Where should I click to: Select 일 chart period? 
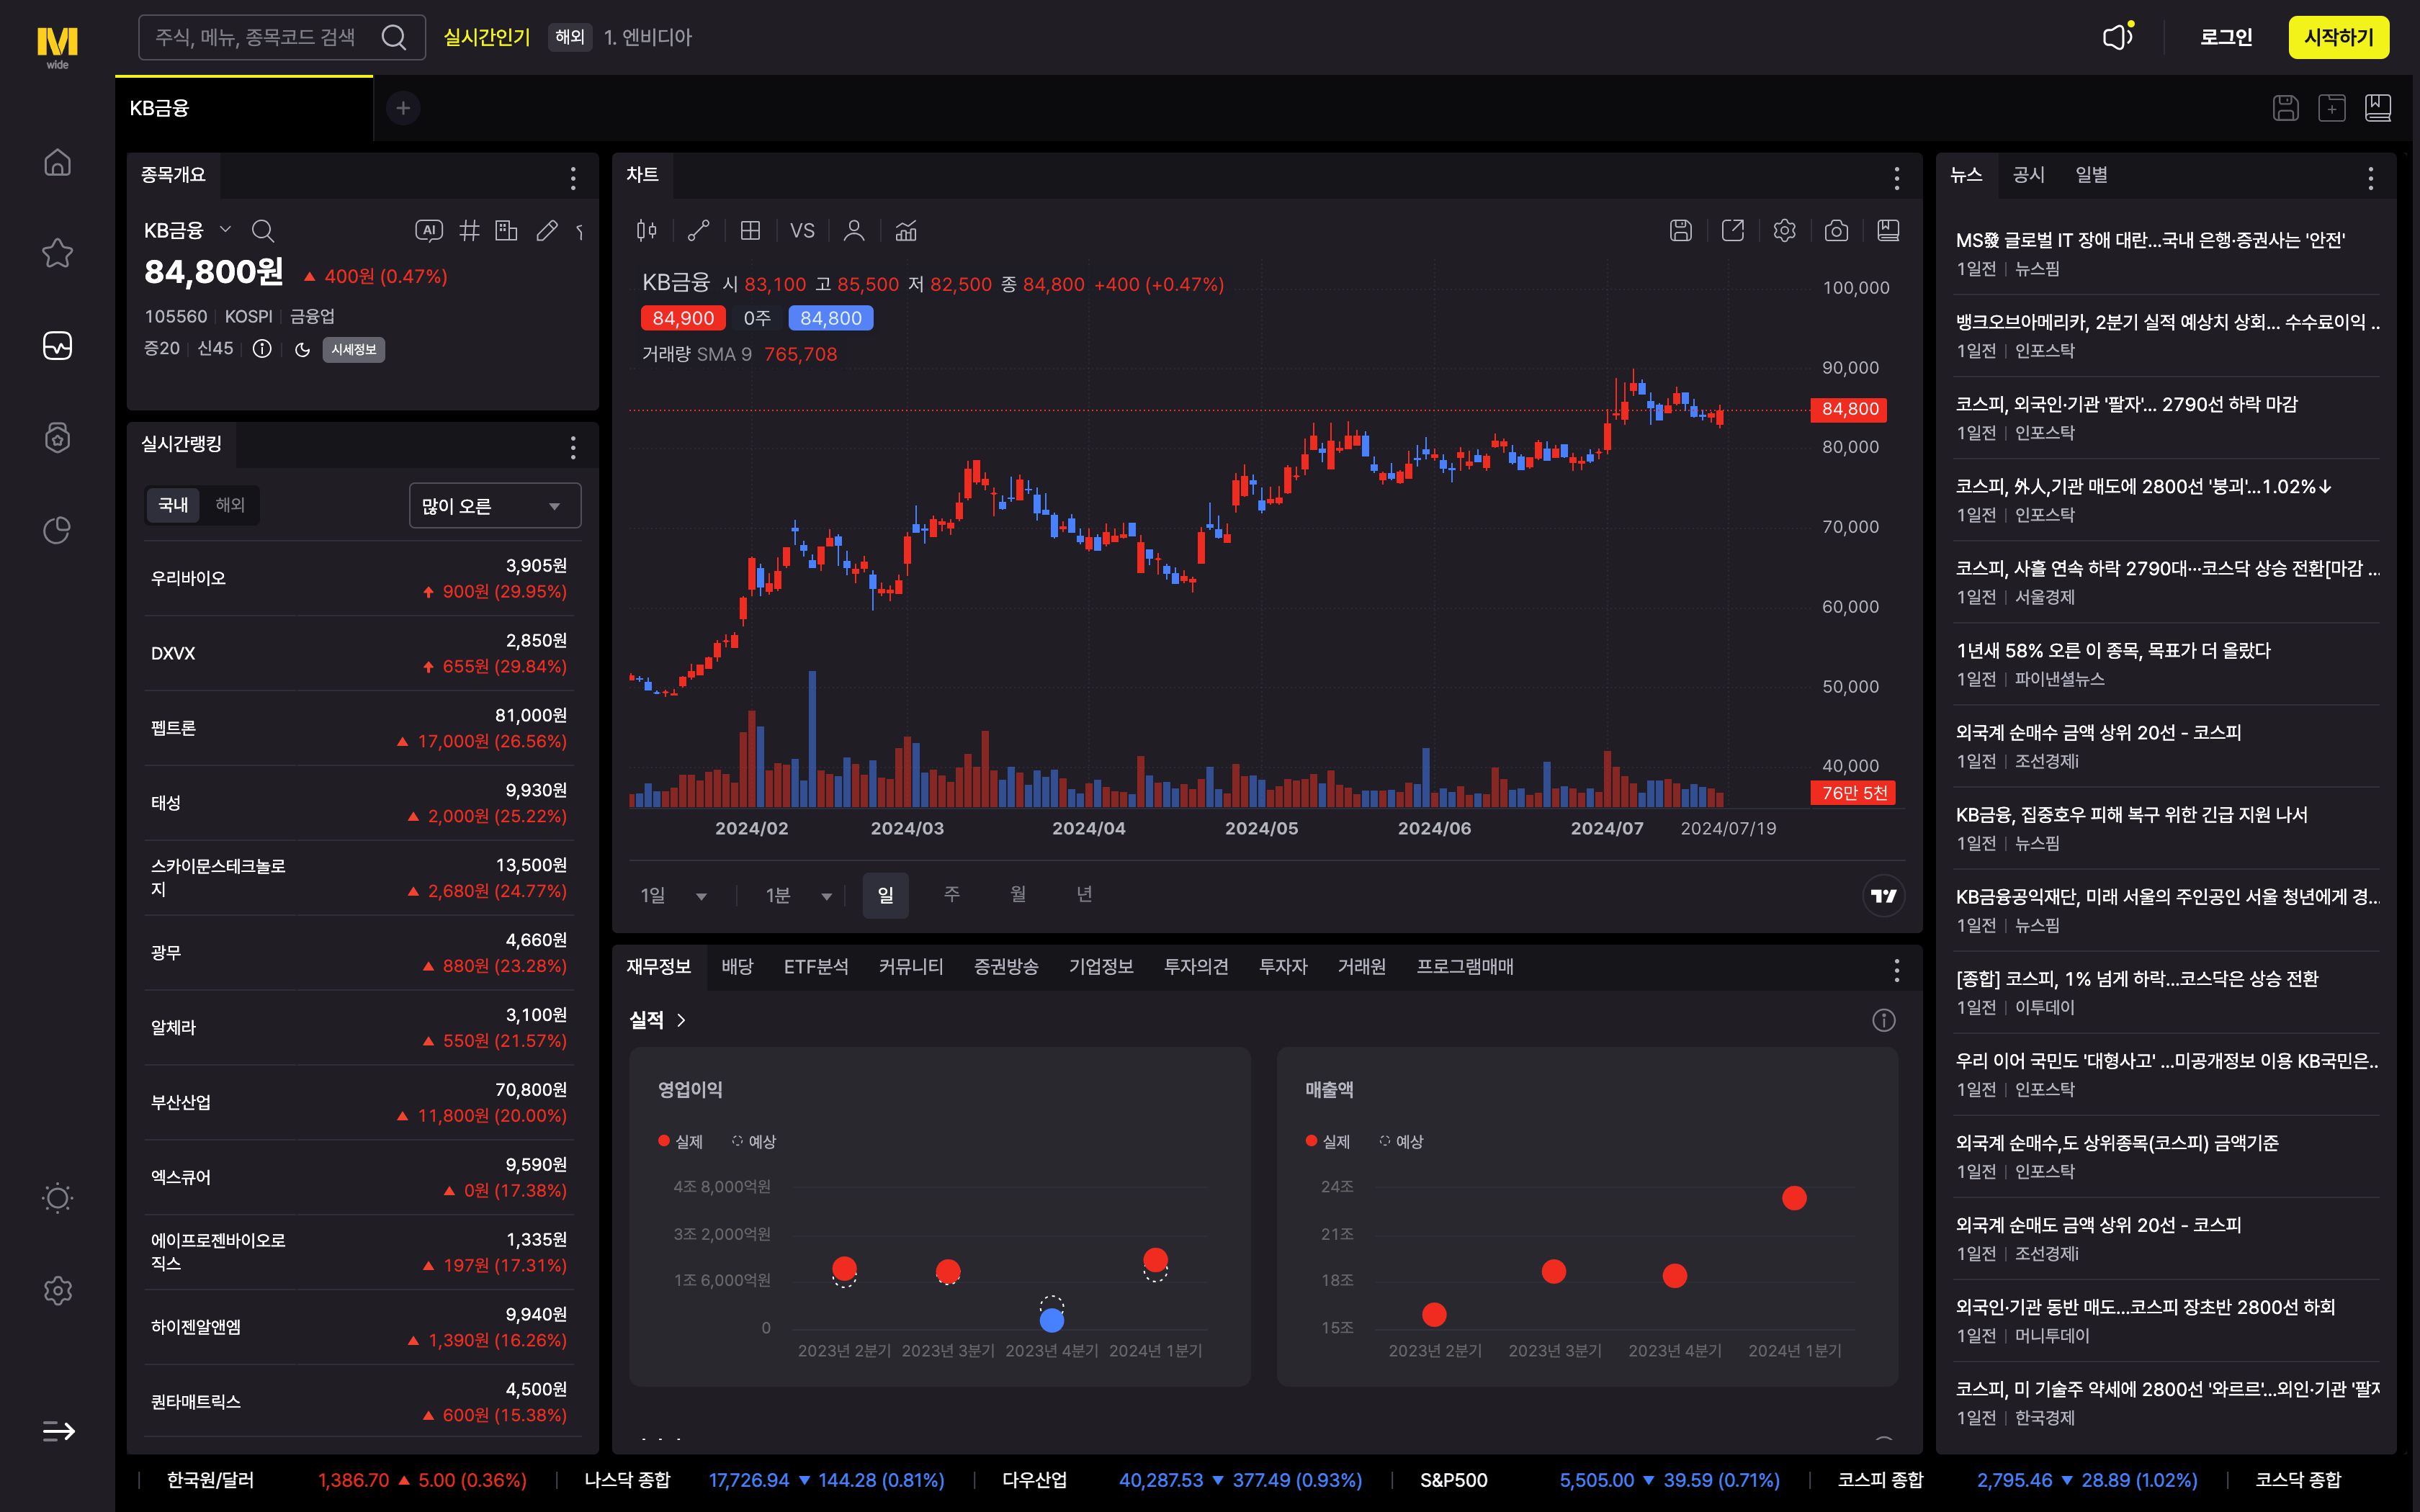pos(886,895)
